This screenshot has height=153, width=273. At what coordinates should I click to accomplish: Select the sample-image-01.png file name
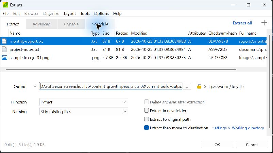[x=30, y=58]
